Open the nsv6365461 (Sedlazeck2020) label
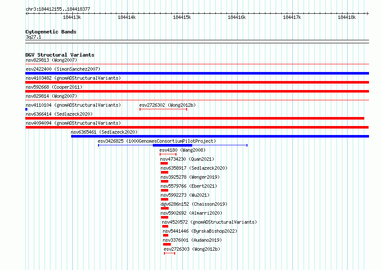The image size is (381, 270). click(104, 132)
